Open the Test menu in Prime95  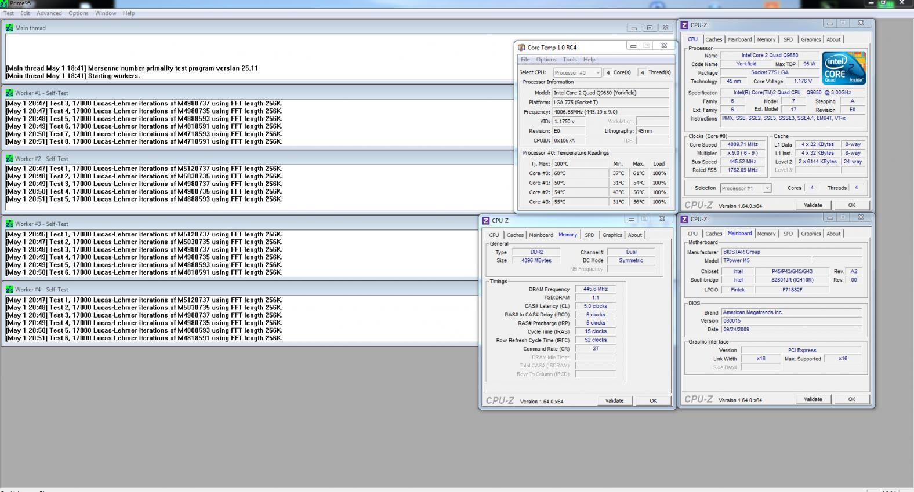click(x=9, y=13)
